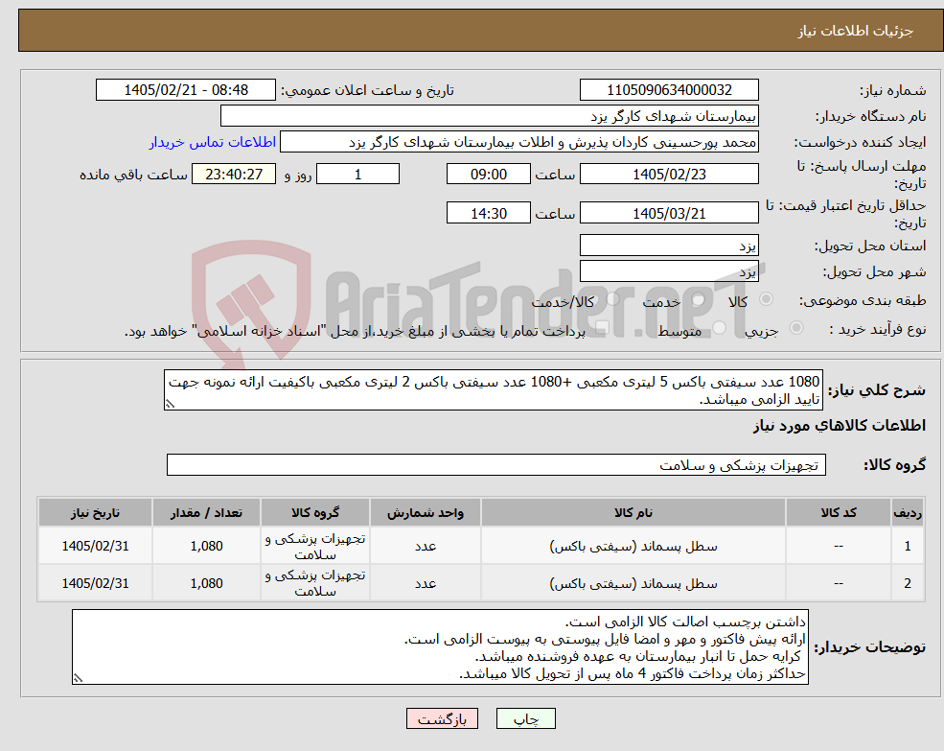
Task: Click the response deadline date 1405/02/23
Action: (669, 175)
